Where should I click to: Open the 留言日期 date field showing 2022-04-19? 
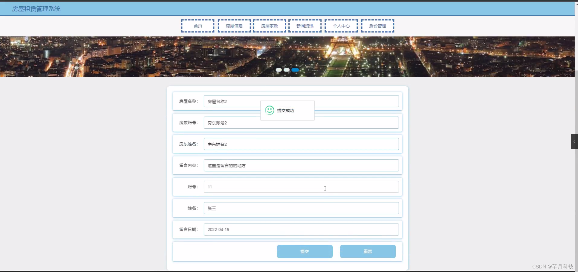[x=301, y=229]
